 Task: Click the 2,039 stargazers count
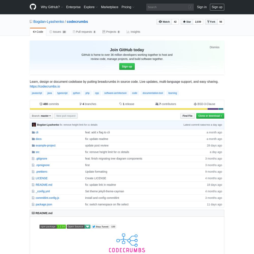198,22
